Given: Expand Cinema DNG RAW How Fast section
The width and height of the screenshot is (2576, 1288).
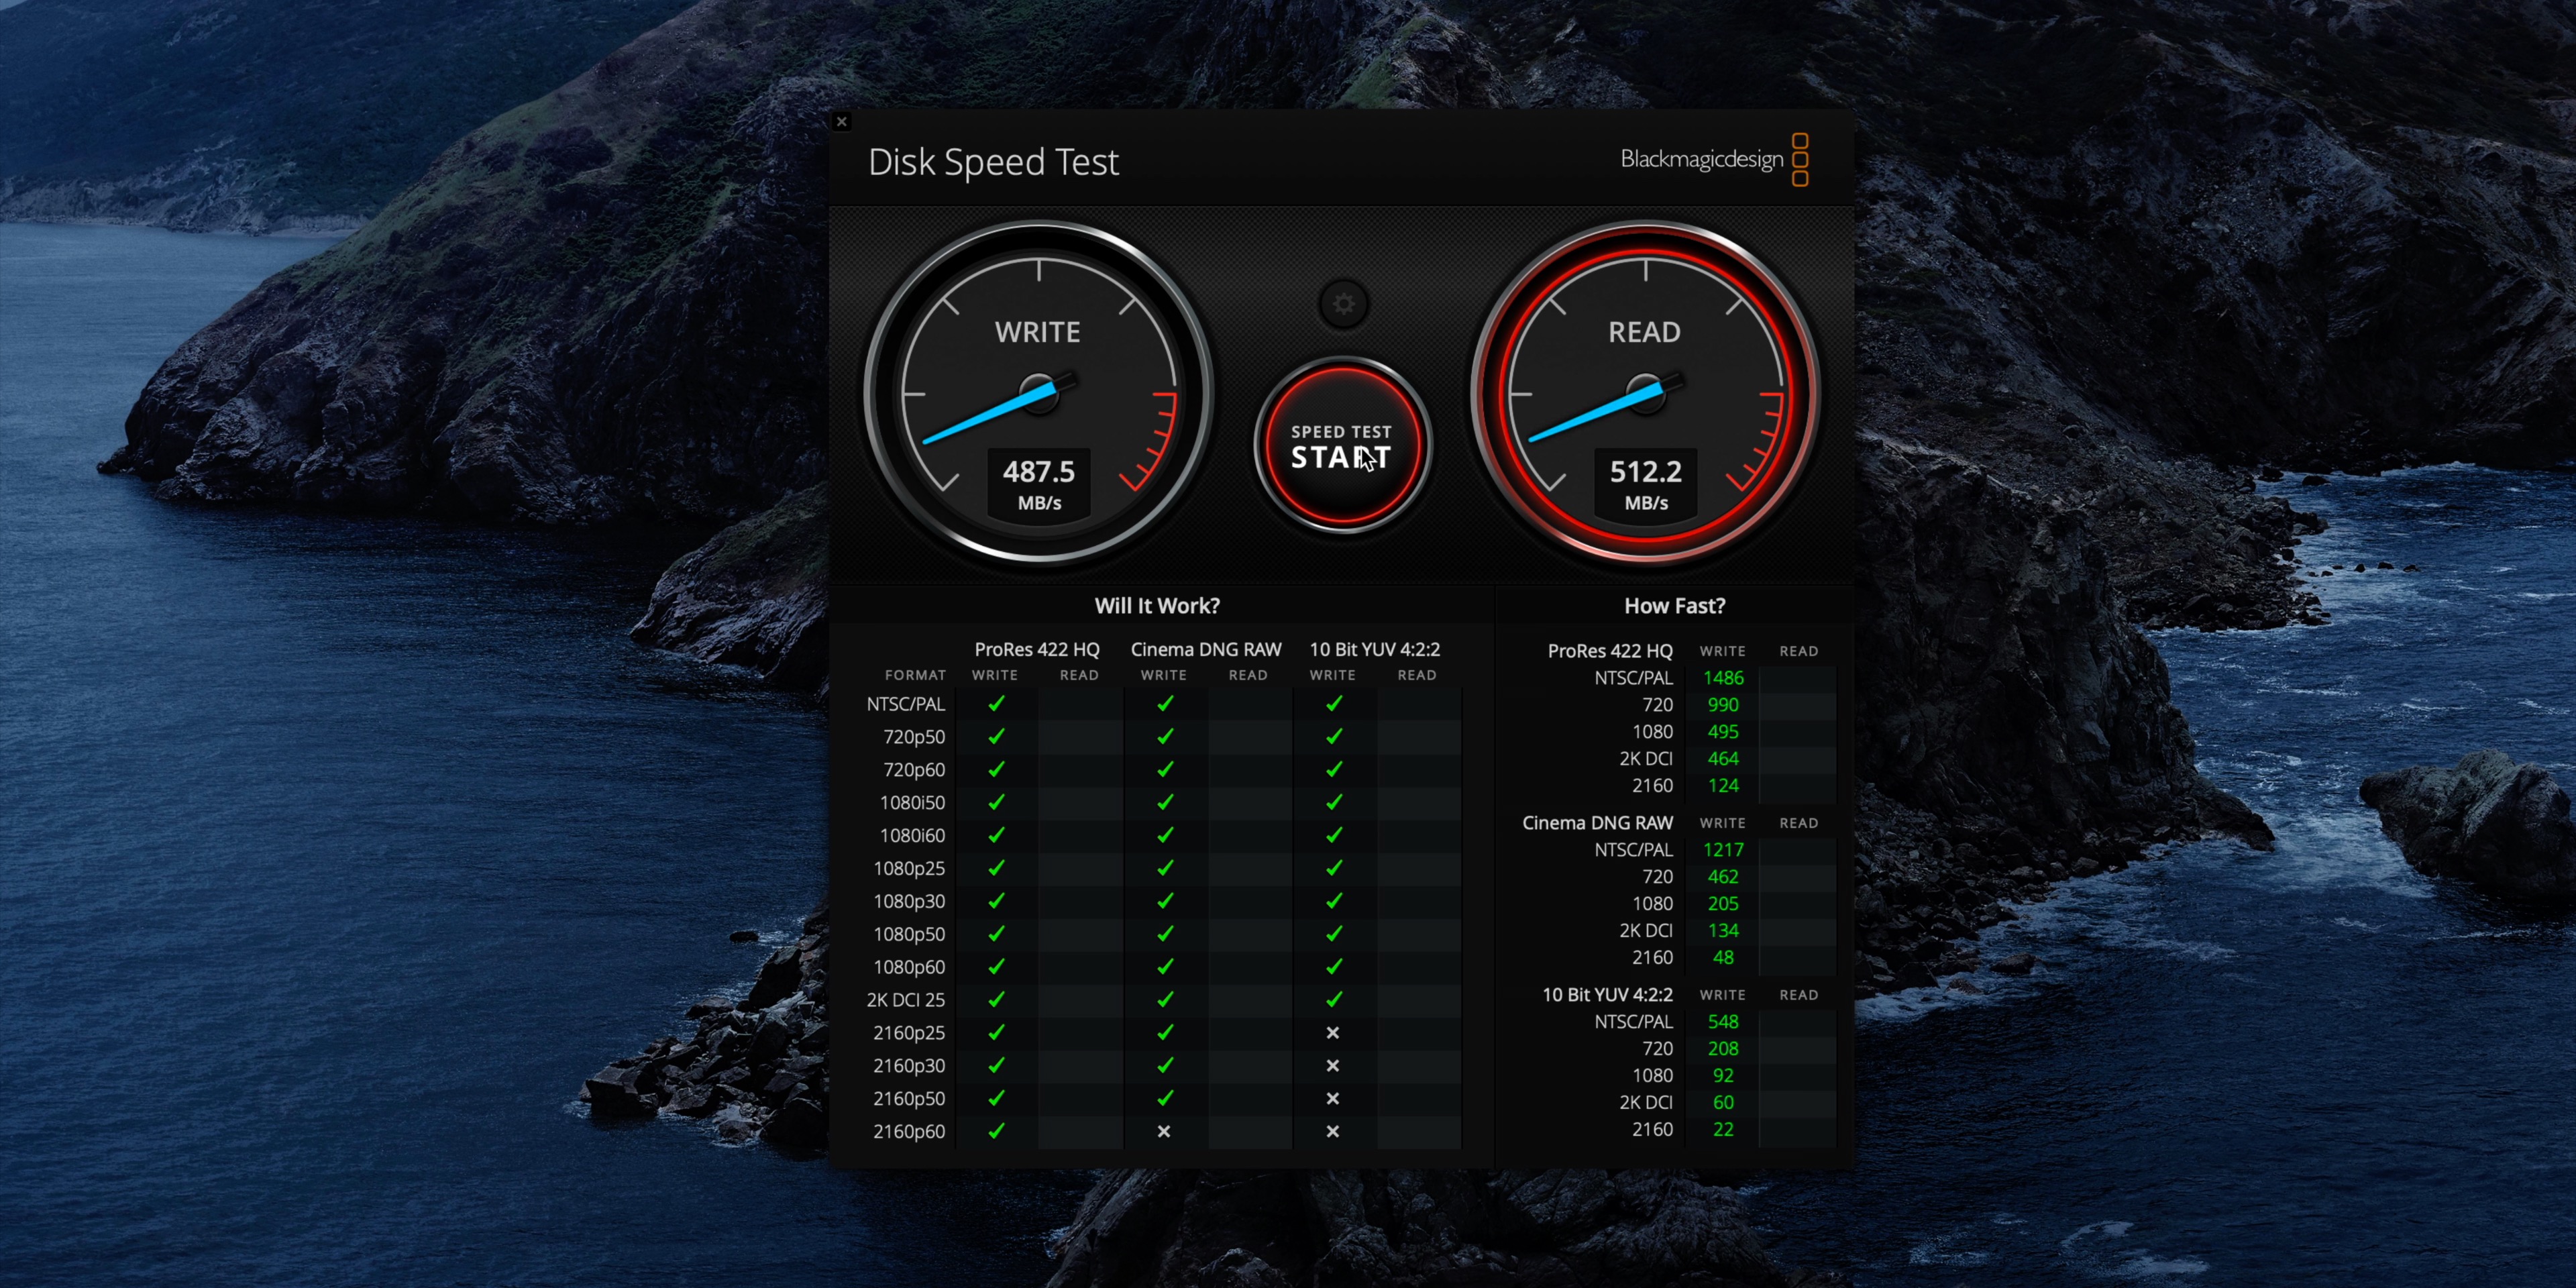Looking at the screenshot, I should tap(1602, 821).
